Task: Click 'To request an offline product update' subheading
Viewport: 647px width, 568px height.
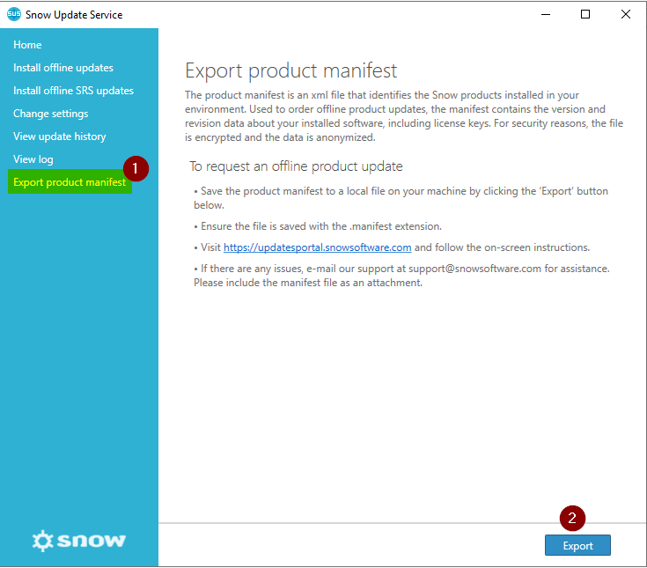Action: click(296, 166)
